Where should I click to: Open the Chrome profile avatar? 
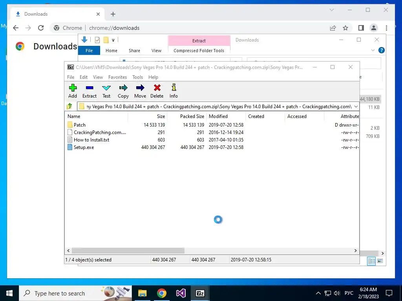coord(374,28)
